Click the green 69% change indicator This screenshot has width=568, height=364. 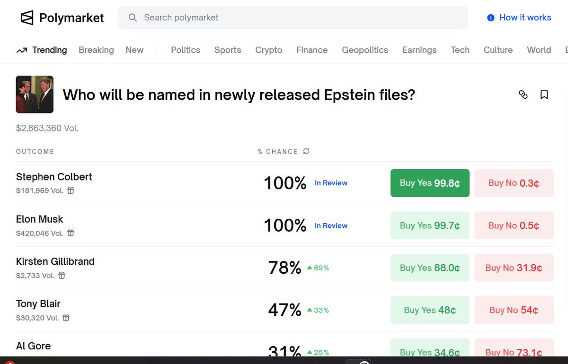click(318, 268)
